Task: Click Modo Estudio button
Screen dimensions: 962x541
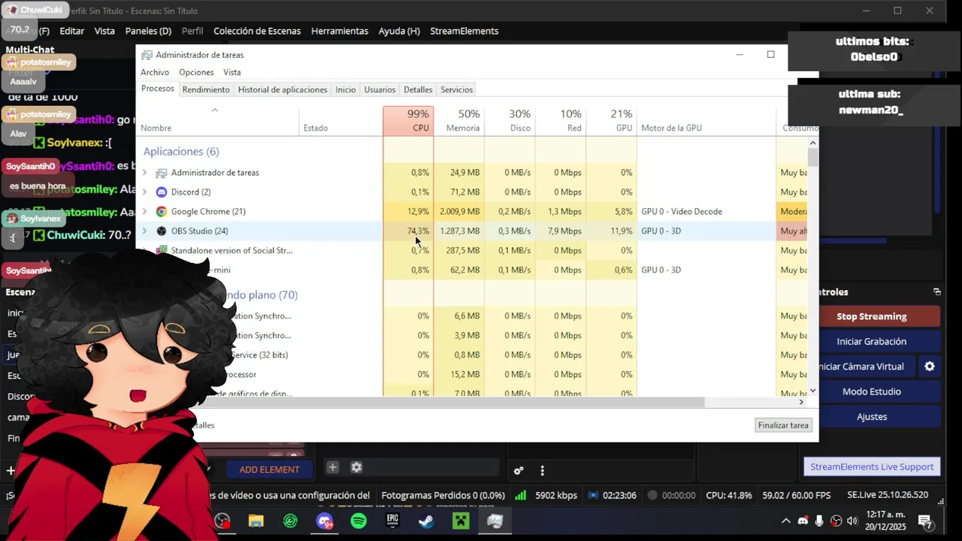Action: [872, 391]
